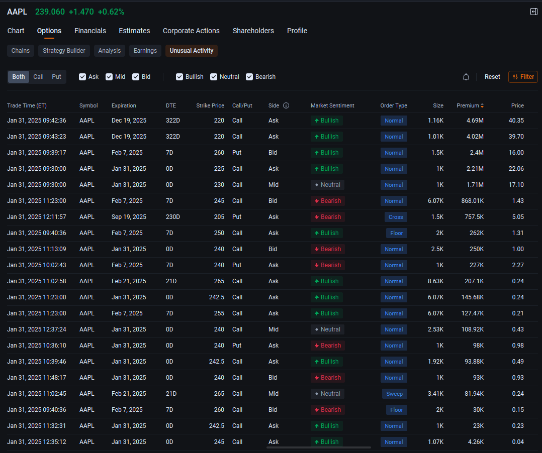542x453 pixels.
Task: Click the Sep 19, 2025 expiration cell
Action: (x=129, y=217)
